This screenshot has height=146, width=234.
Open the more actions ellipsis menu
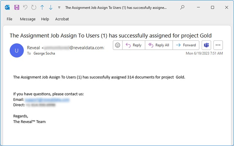click(218, 45)
